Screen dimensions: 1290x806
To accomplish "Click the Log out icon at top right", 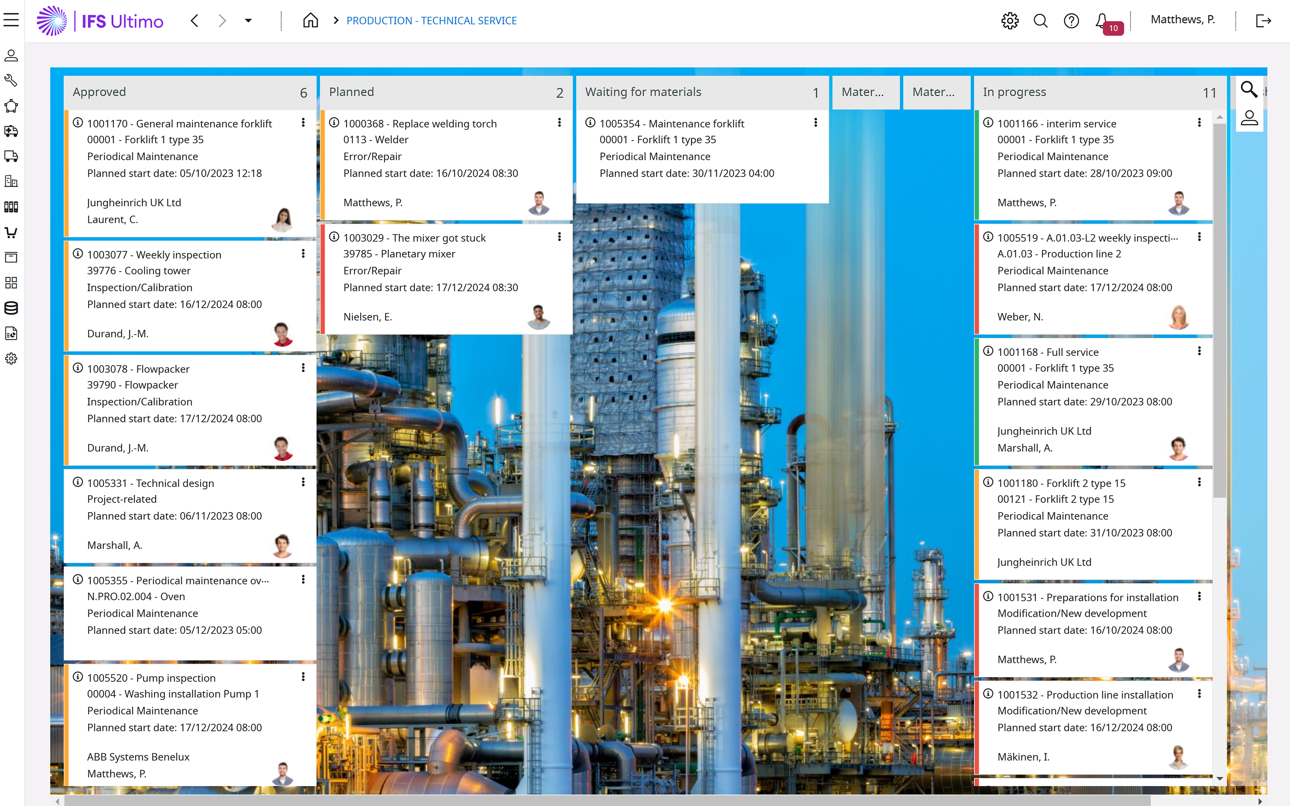I will pos(1264,20).
